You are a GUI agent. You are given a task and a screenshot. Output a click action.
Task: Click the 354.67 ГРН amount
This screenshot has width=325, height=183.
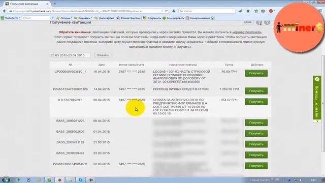coord(229,100)
